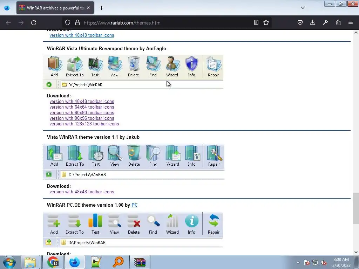Click Find icon in Vista Ultimate Revamped theme
Image resolution: width=359 pixels, height=269 pixels.
[x=153, y=64]
